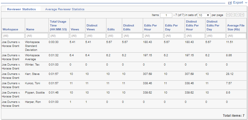This screenshot has width=248, height=120.
Task: Go to the first page icon
Action: click(x=228, y=15)
